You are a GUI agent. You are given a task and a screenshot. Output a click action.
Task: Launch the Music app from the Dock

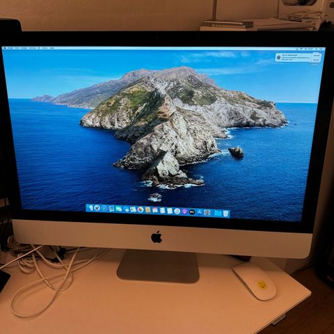pos(177,211)
